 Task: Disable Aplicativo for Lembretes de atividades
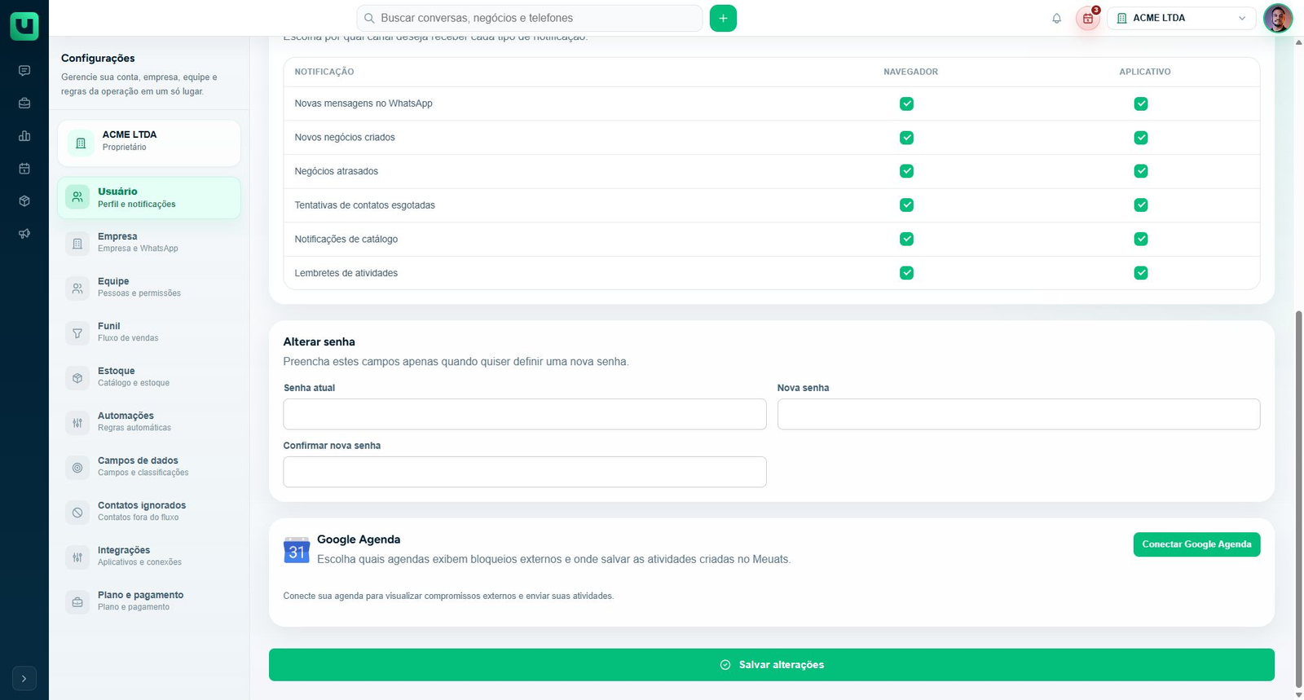[1141, 273]
